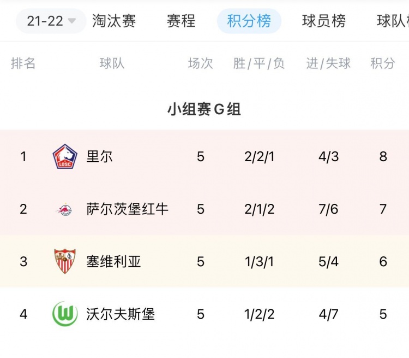
Task: Switch to the 赛程 tab
Action: coord(181,21)
